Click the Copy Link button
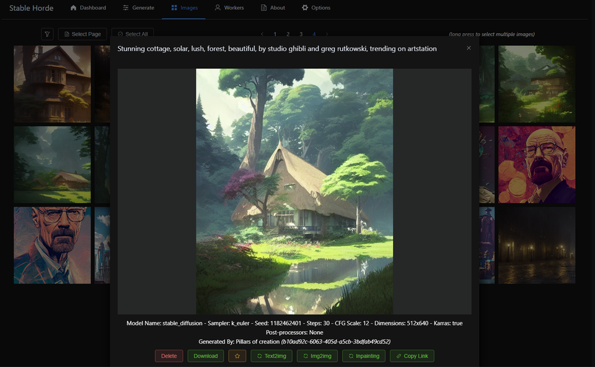This screenshot has height=367, width=595. pos(412,356)
